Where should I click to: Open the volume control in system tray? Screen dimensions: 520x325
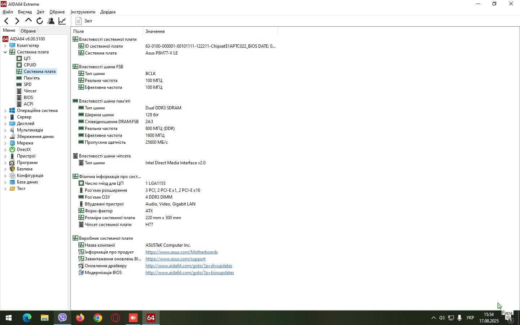tap(442, 318)
